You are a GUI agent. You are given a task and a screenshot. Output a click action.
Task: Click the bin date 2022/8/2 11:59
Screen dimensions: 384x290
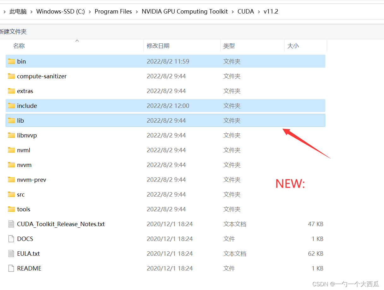(168, 61)
